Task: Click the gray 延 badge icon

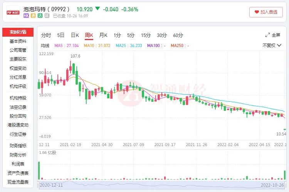Action: tap(47, 16)
